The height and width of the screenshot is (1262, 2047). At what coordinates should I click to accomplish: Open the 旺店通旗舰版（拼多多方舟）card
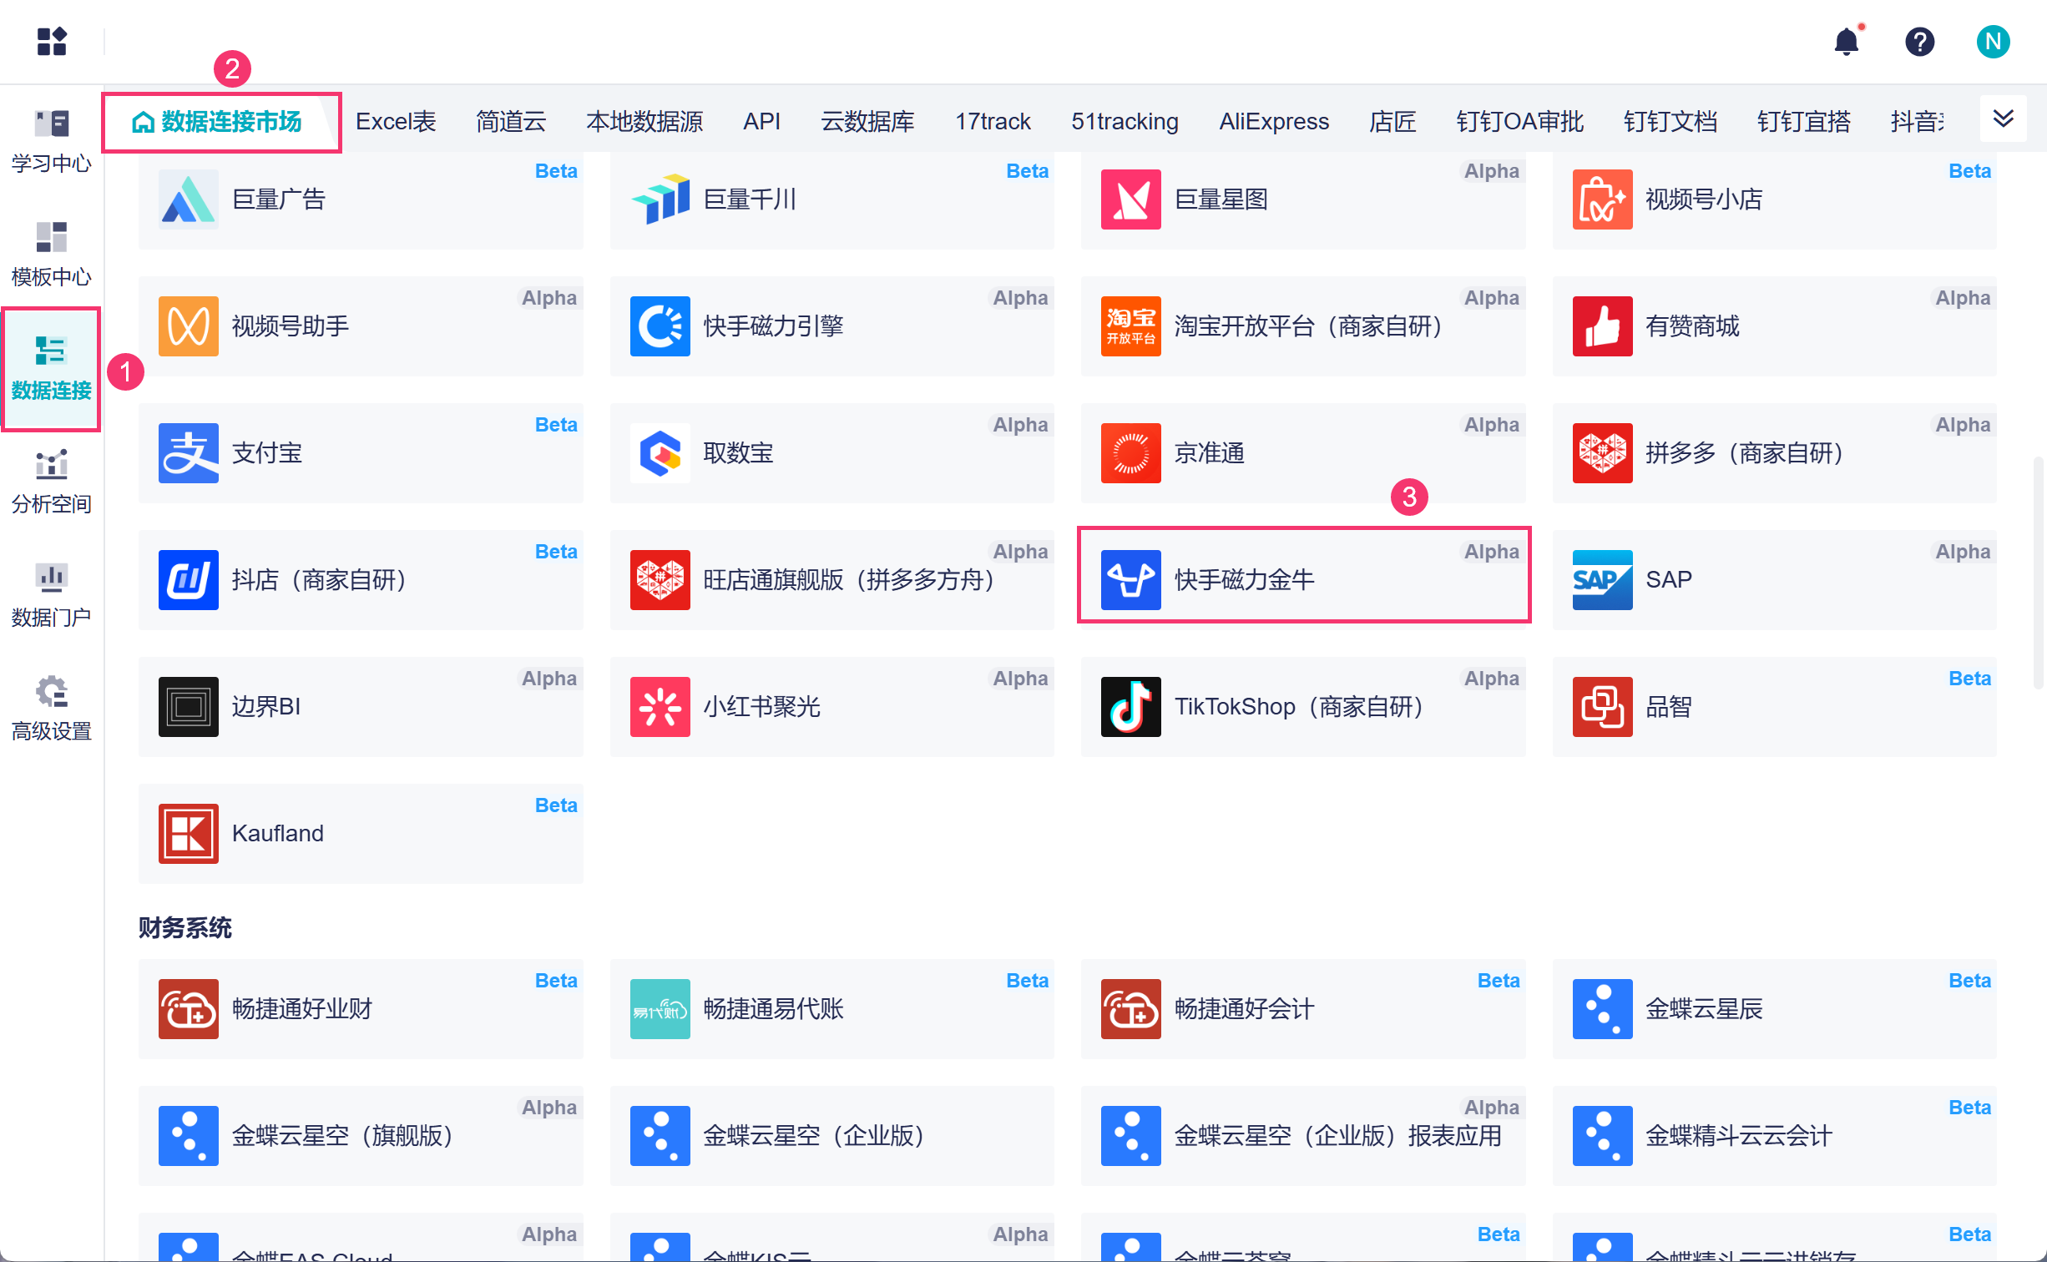click(x=831, y=580)
